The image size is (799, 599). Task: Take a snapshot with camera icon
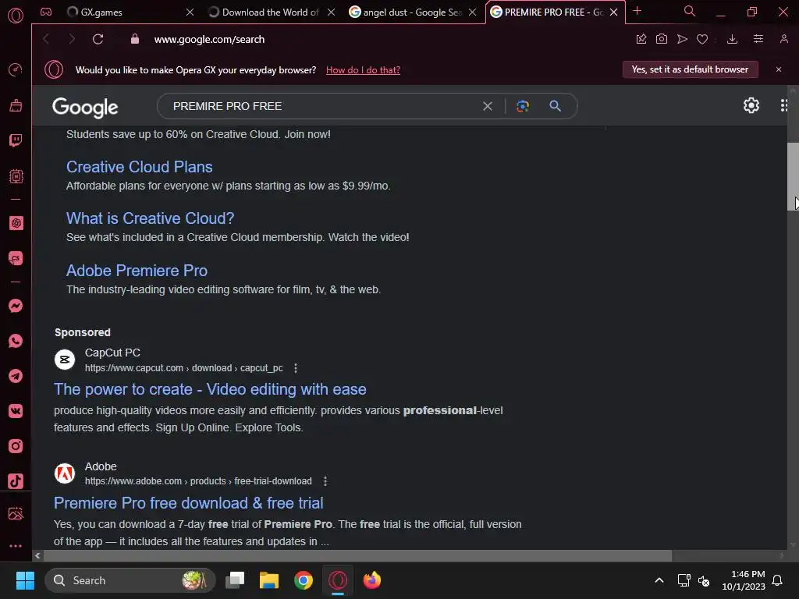[x=662, y=39]
